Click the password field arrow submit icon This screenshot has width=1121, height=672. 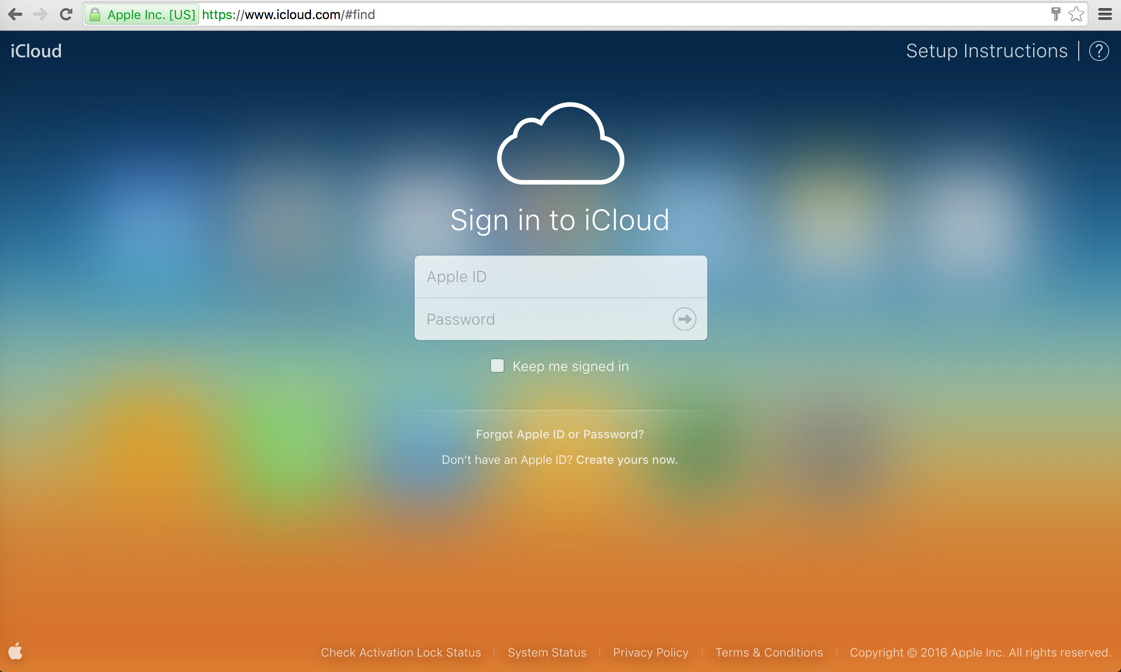click(685, 318)
